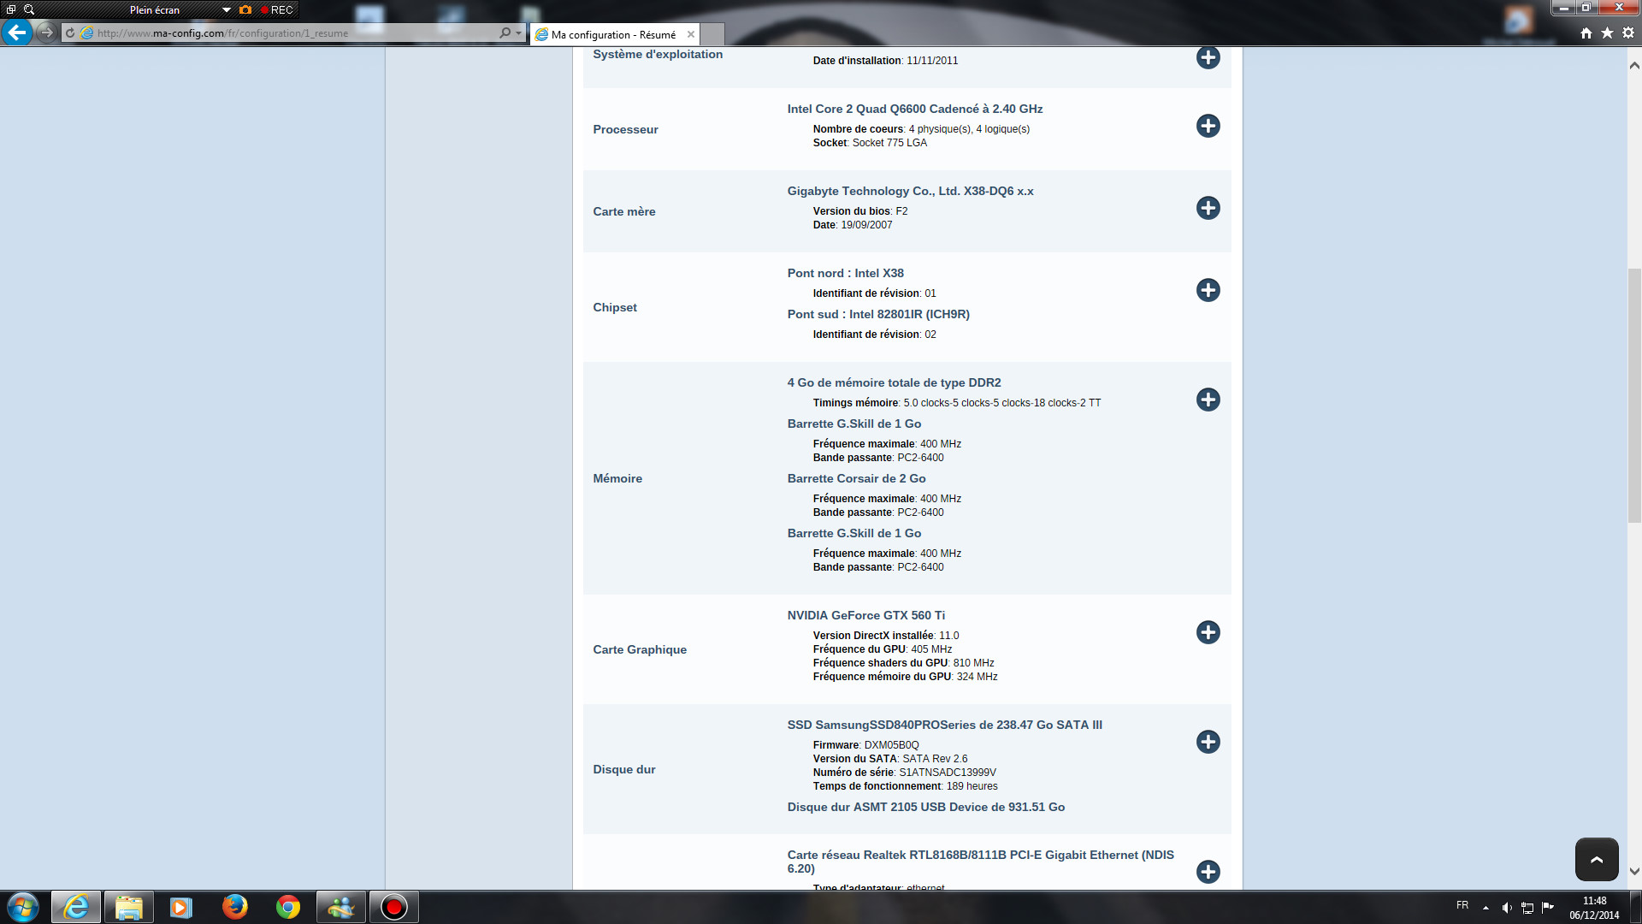This screenshot has width=1642, height=924.
Task: Open the media player taskbar icon
Action: coord(181,907)
